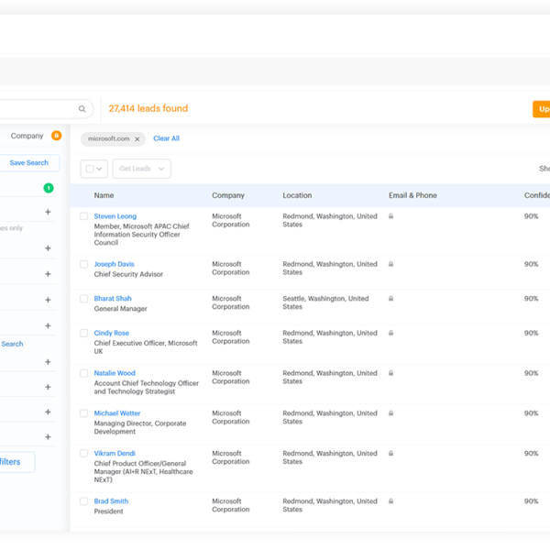Click the lock icon in Joseph Davis's row

tap(390, 264)
